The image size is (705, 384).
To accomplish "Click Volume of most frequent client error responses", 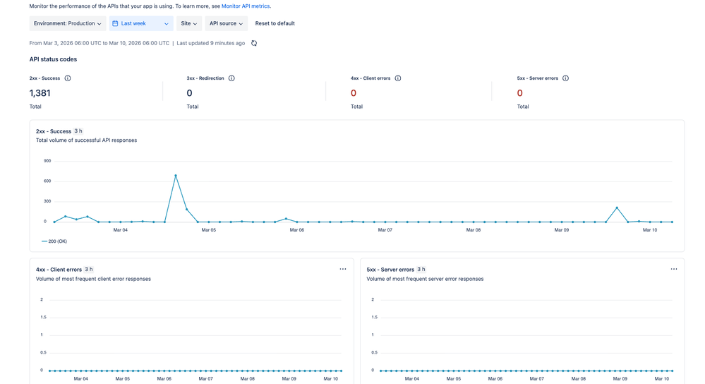I will (94, 279).
